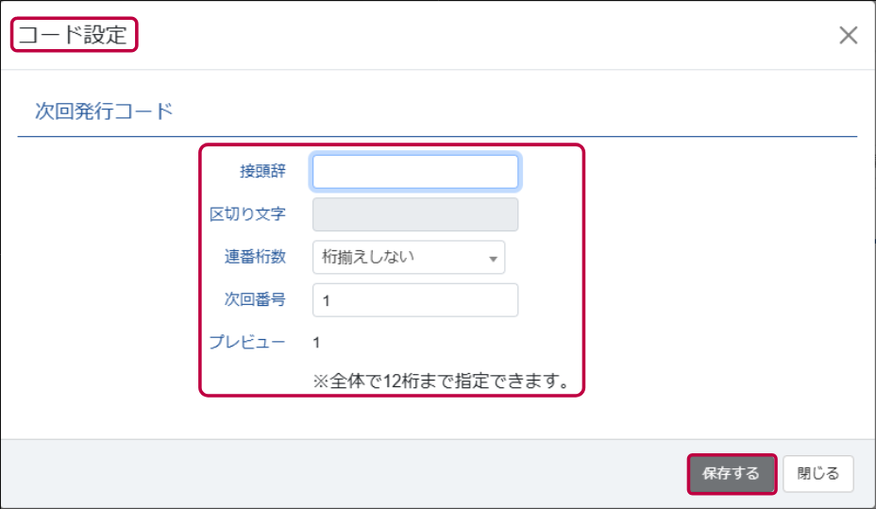Image resolution: width=876 pixels, height=509 pixels.
Task: Click the 次回番号 label text
Action: [255, 299]
